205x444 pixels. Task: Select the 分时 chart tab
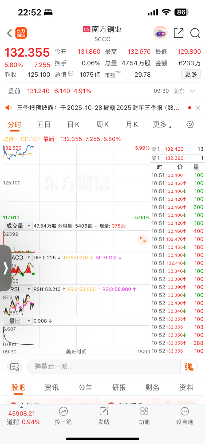(14, 125)
